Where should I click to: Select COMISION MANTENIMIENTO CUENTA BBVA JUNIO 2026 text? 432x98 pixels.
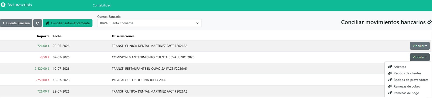(x=153, y=57)
